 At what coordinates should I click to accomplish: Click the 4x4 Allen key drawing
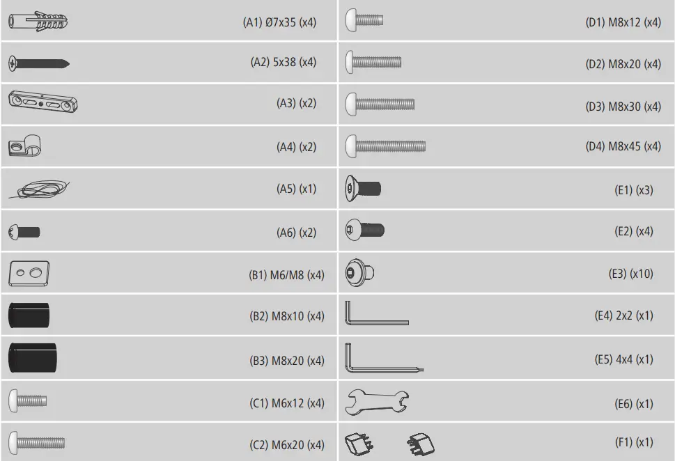click(383, 359)
